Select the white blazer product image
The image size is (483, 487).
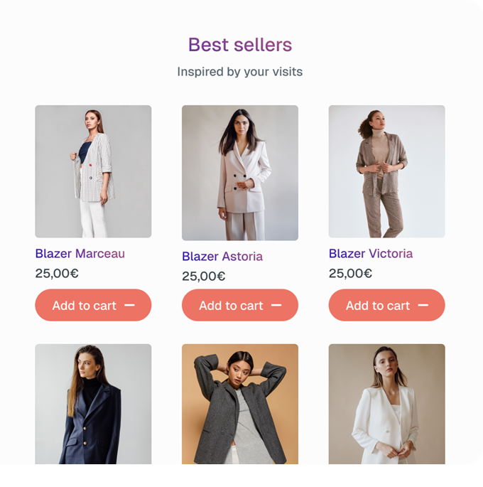(x=386, y=404)
